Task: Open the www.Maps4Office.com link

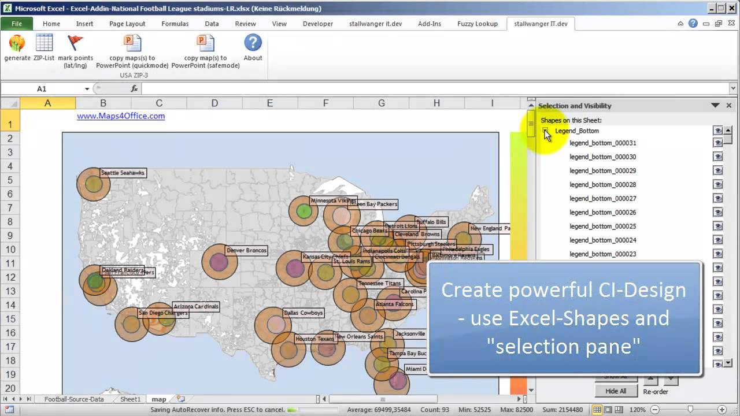Action: click(121, 116)
